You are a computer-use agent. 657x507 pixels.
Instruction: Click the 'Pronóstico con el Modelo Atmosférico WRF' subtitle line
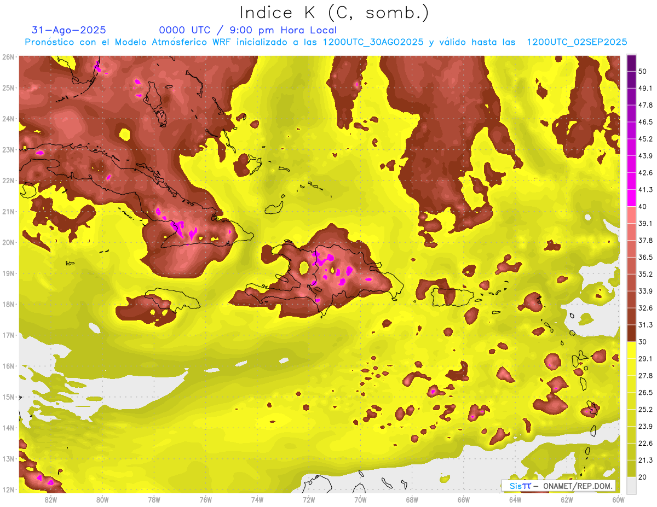pyautogui.click(x=326, y=42)
